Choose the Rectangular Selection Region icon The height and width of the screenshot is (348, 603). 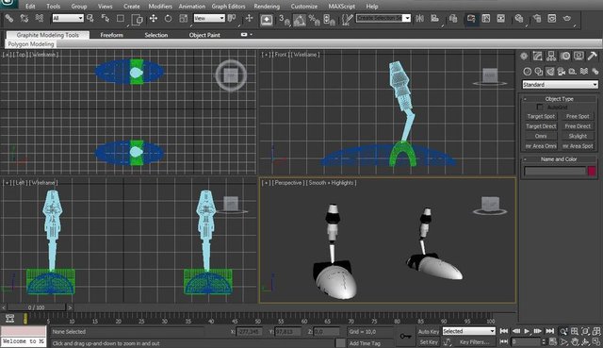pyautogui.click(x=121, y=18)
